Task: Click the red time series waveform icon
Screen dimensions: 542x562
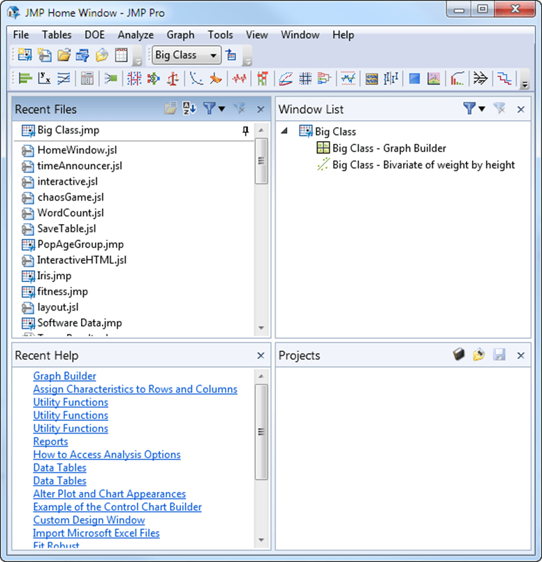Action: point(239,78)
